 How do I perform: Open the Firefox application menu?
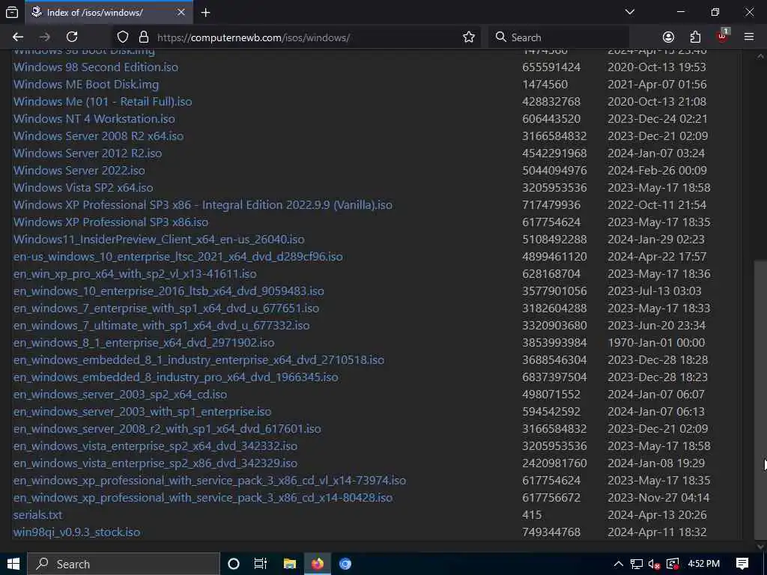click(x=749, y=37)
